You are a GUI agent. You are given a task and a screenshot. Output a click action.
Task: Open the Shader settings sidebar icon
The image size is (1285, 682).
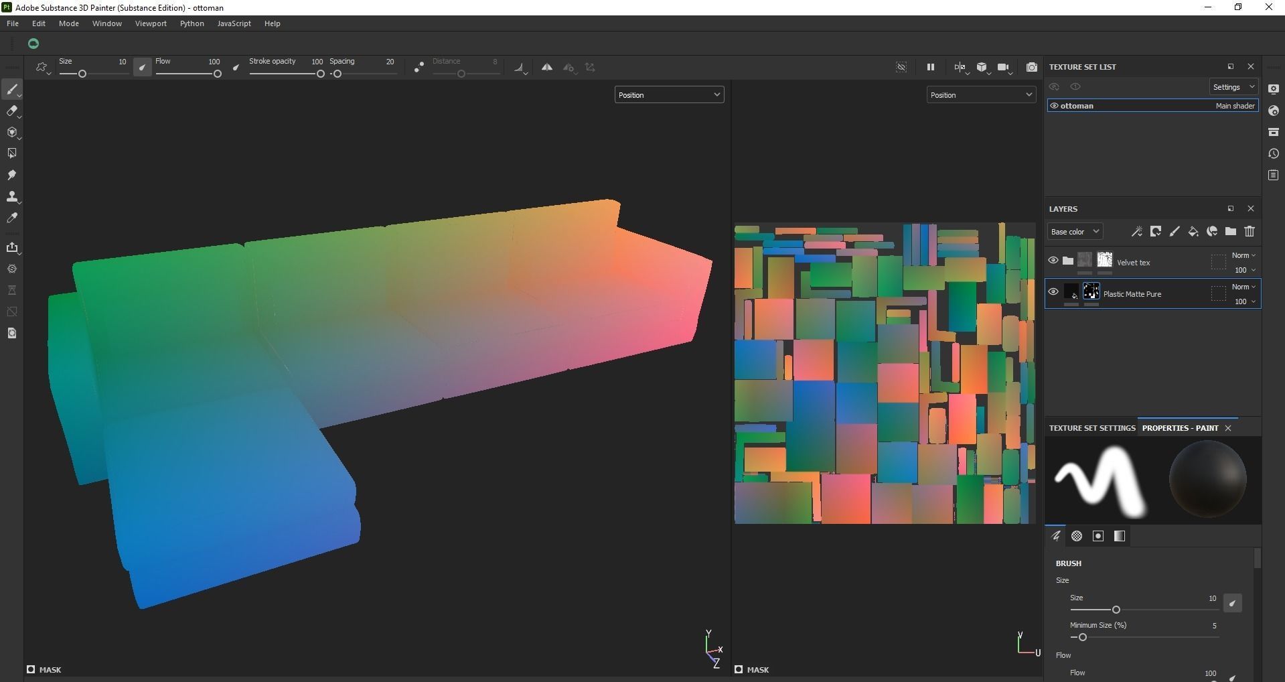click(1274, 111)
